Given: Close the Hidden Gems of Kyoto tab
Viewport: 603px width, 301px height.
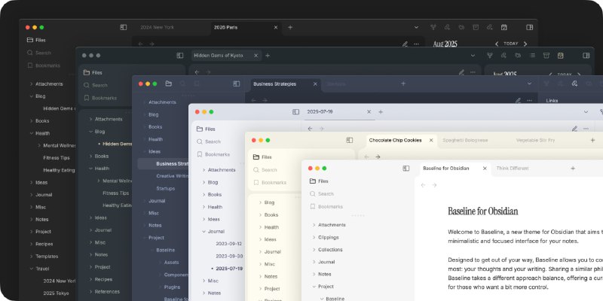Looking at the screenshot, I should [x=256, y=55].
